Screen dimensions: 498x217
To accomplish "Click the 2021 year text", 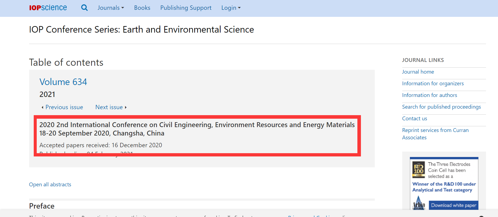I will click(x=47, y=94).
